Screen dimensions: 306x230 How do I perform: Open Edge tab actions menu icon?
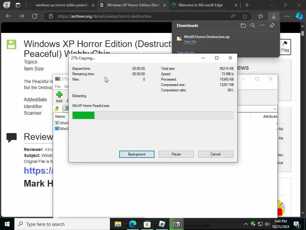pos(18,5)
